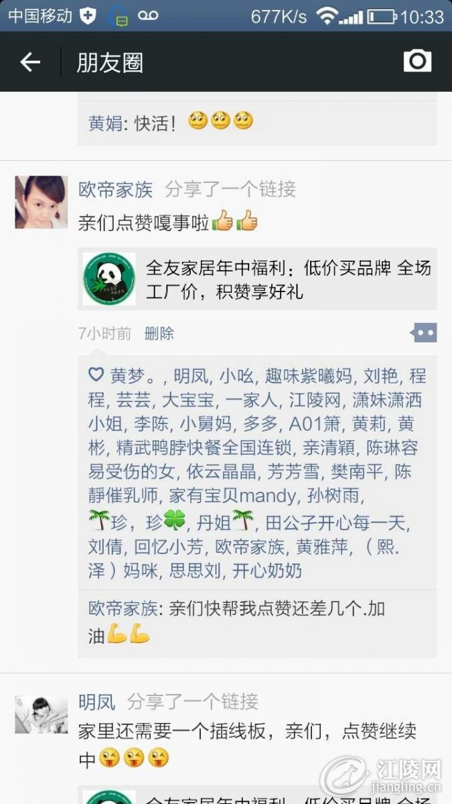
Task: Open the panda logo link card
Action: (109, 279)
